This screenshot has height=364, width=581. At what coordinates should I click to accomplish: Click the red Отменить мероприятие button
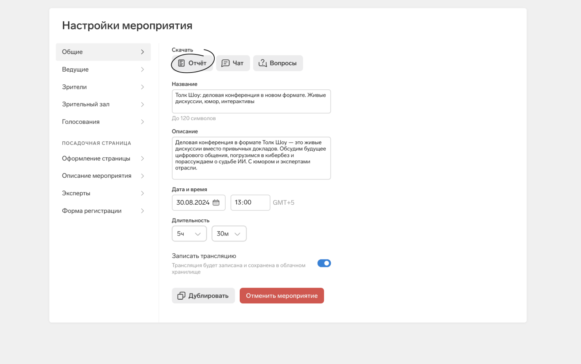[282, 296]
